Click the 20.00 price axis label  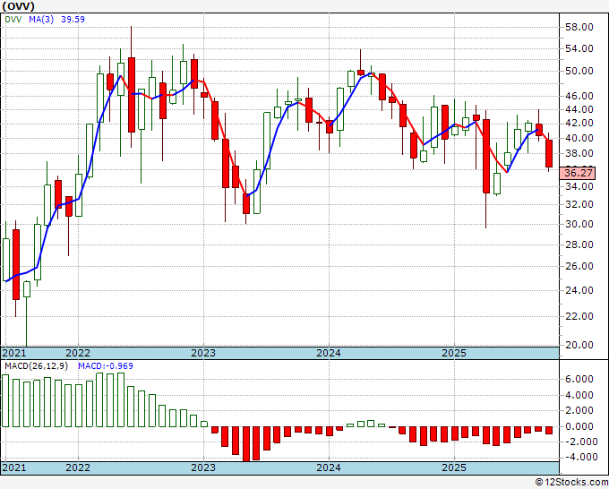click(579, 345)
